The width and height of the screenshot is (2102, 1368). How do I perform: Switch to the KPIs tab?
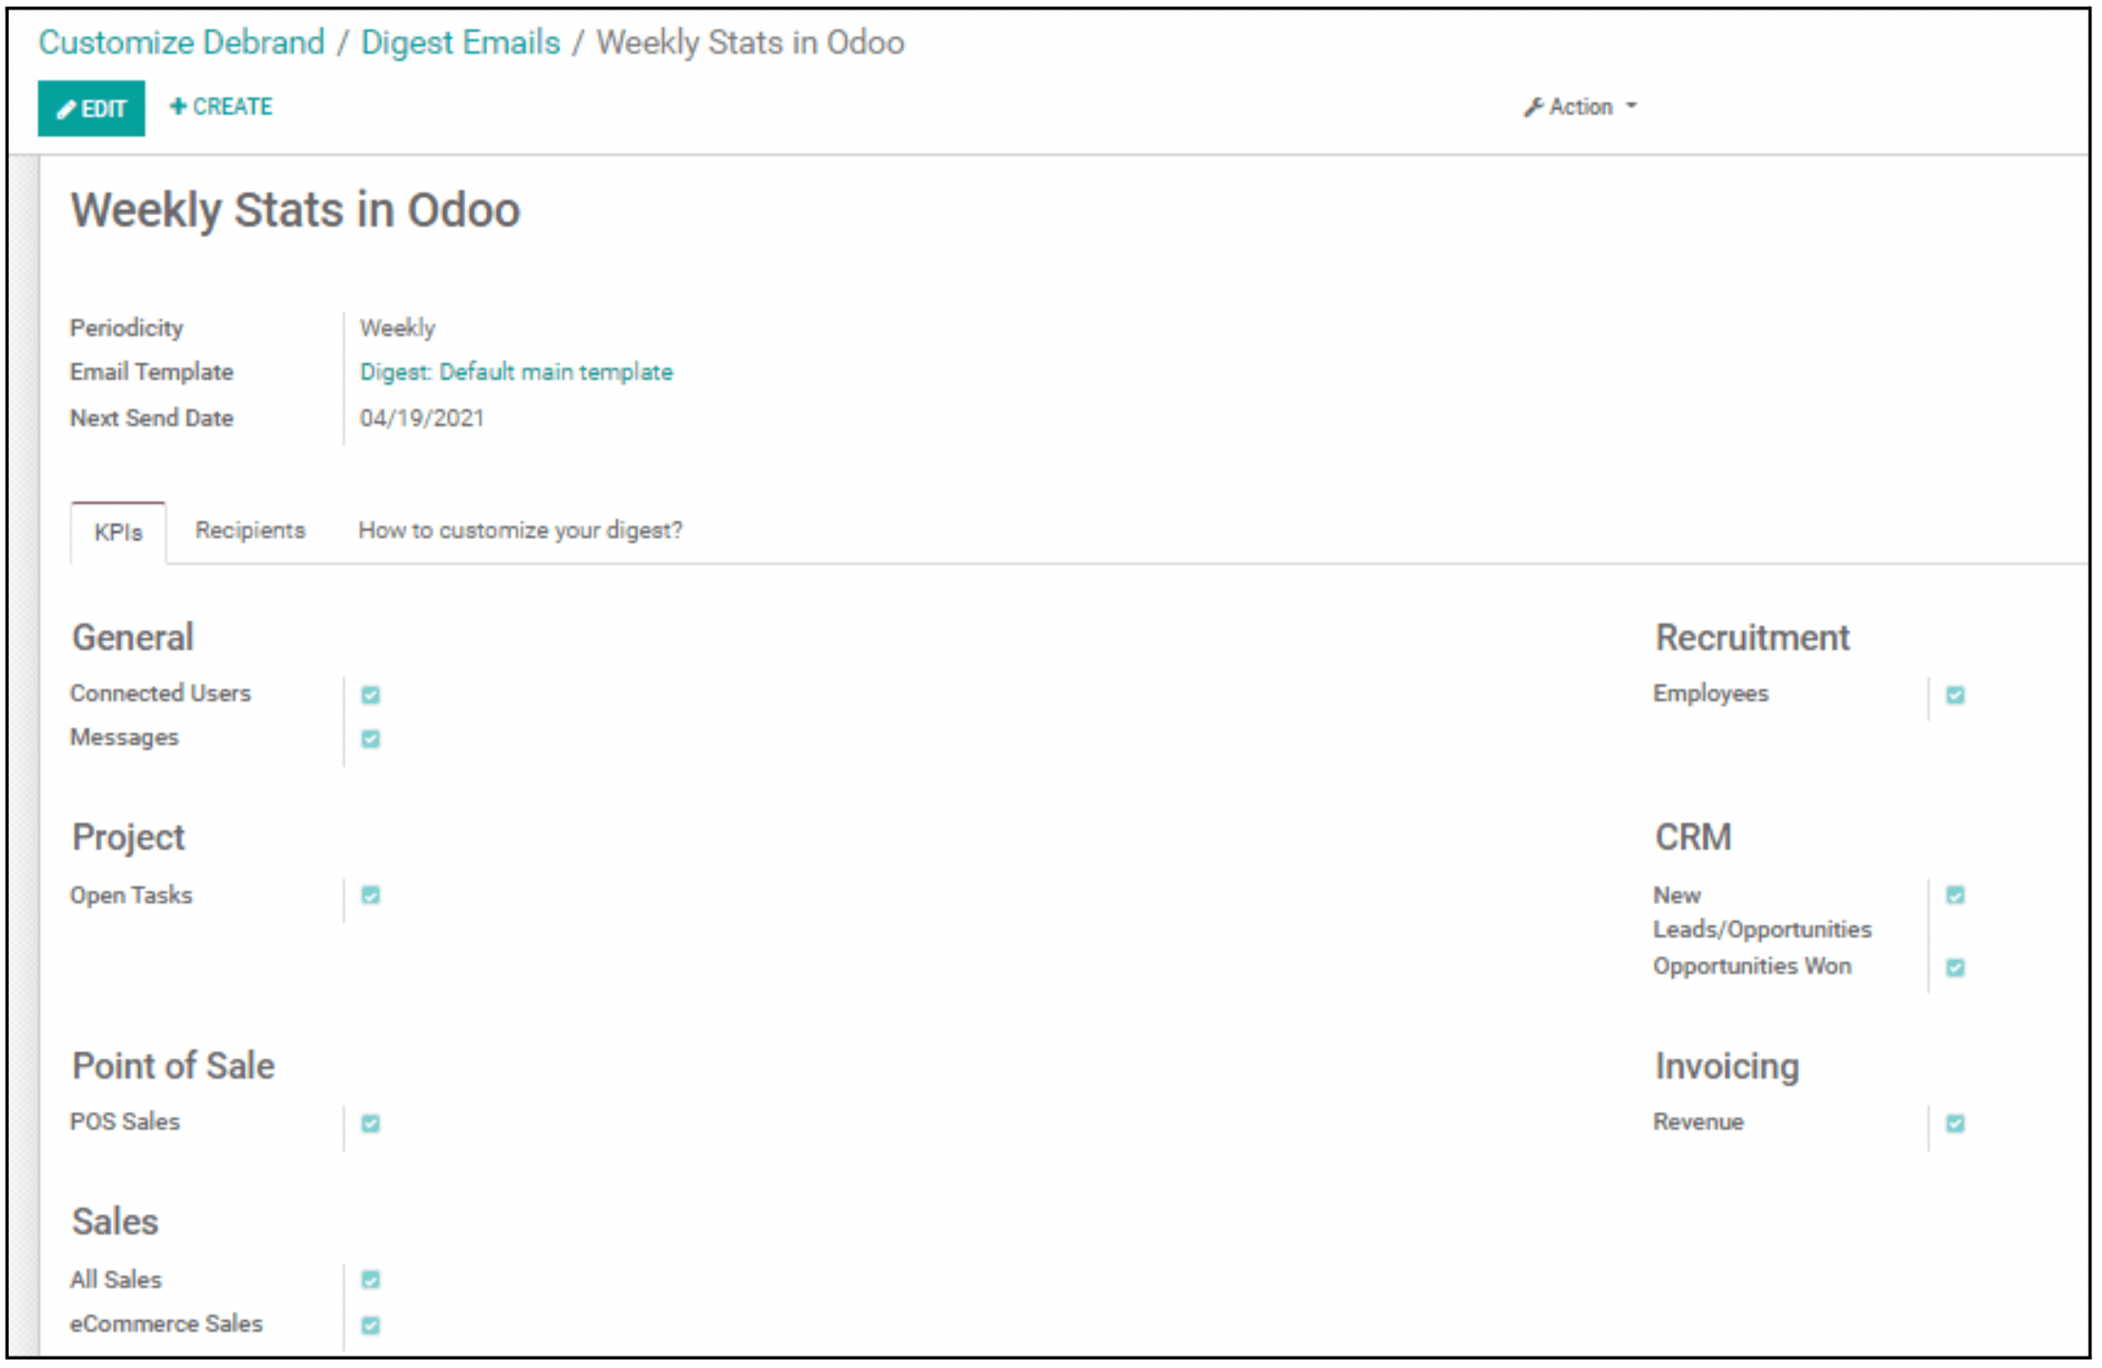[x=118, y=532]
